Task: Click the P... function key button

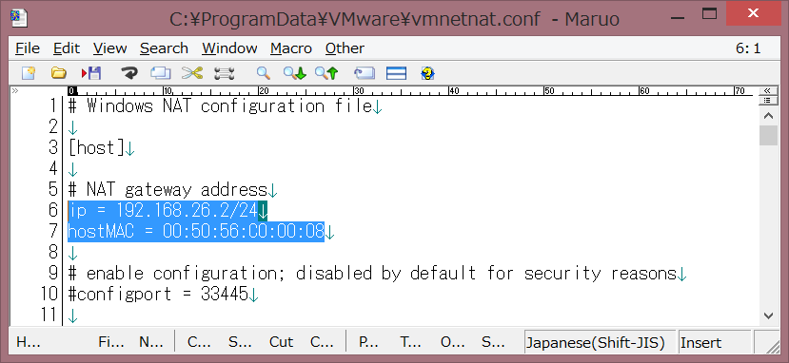Action: tap(368, 342)
